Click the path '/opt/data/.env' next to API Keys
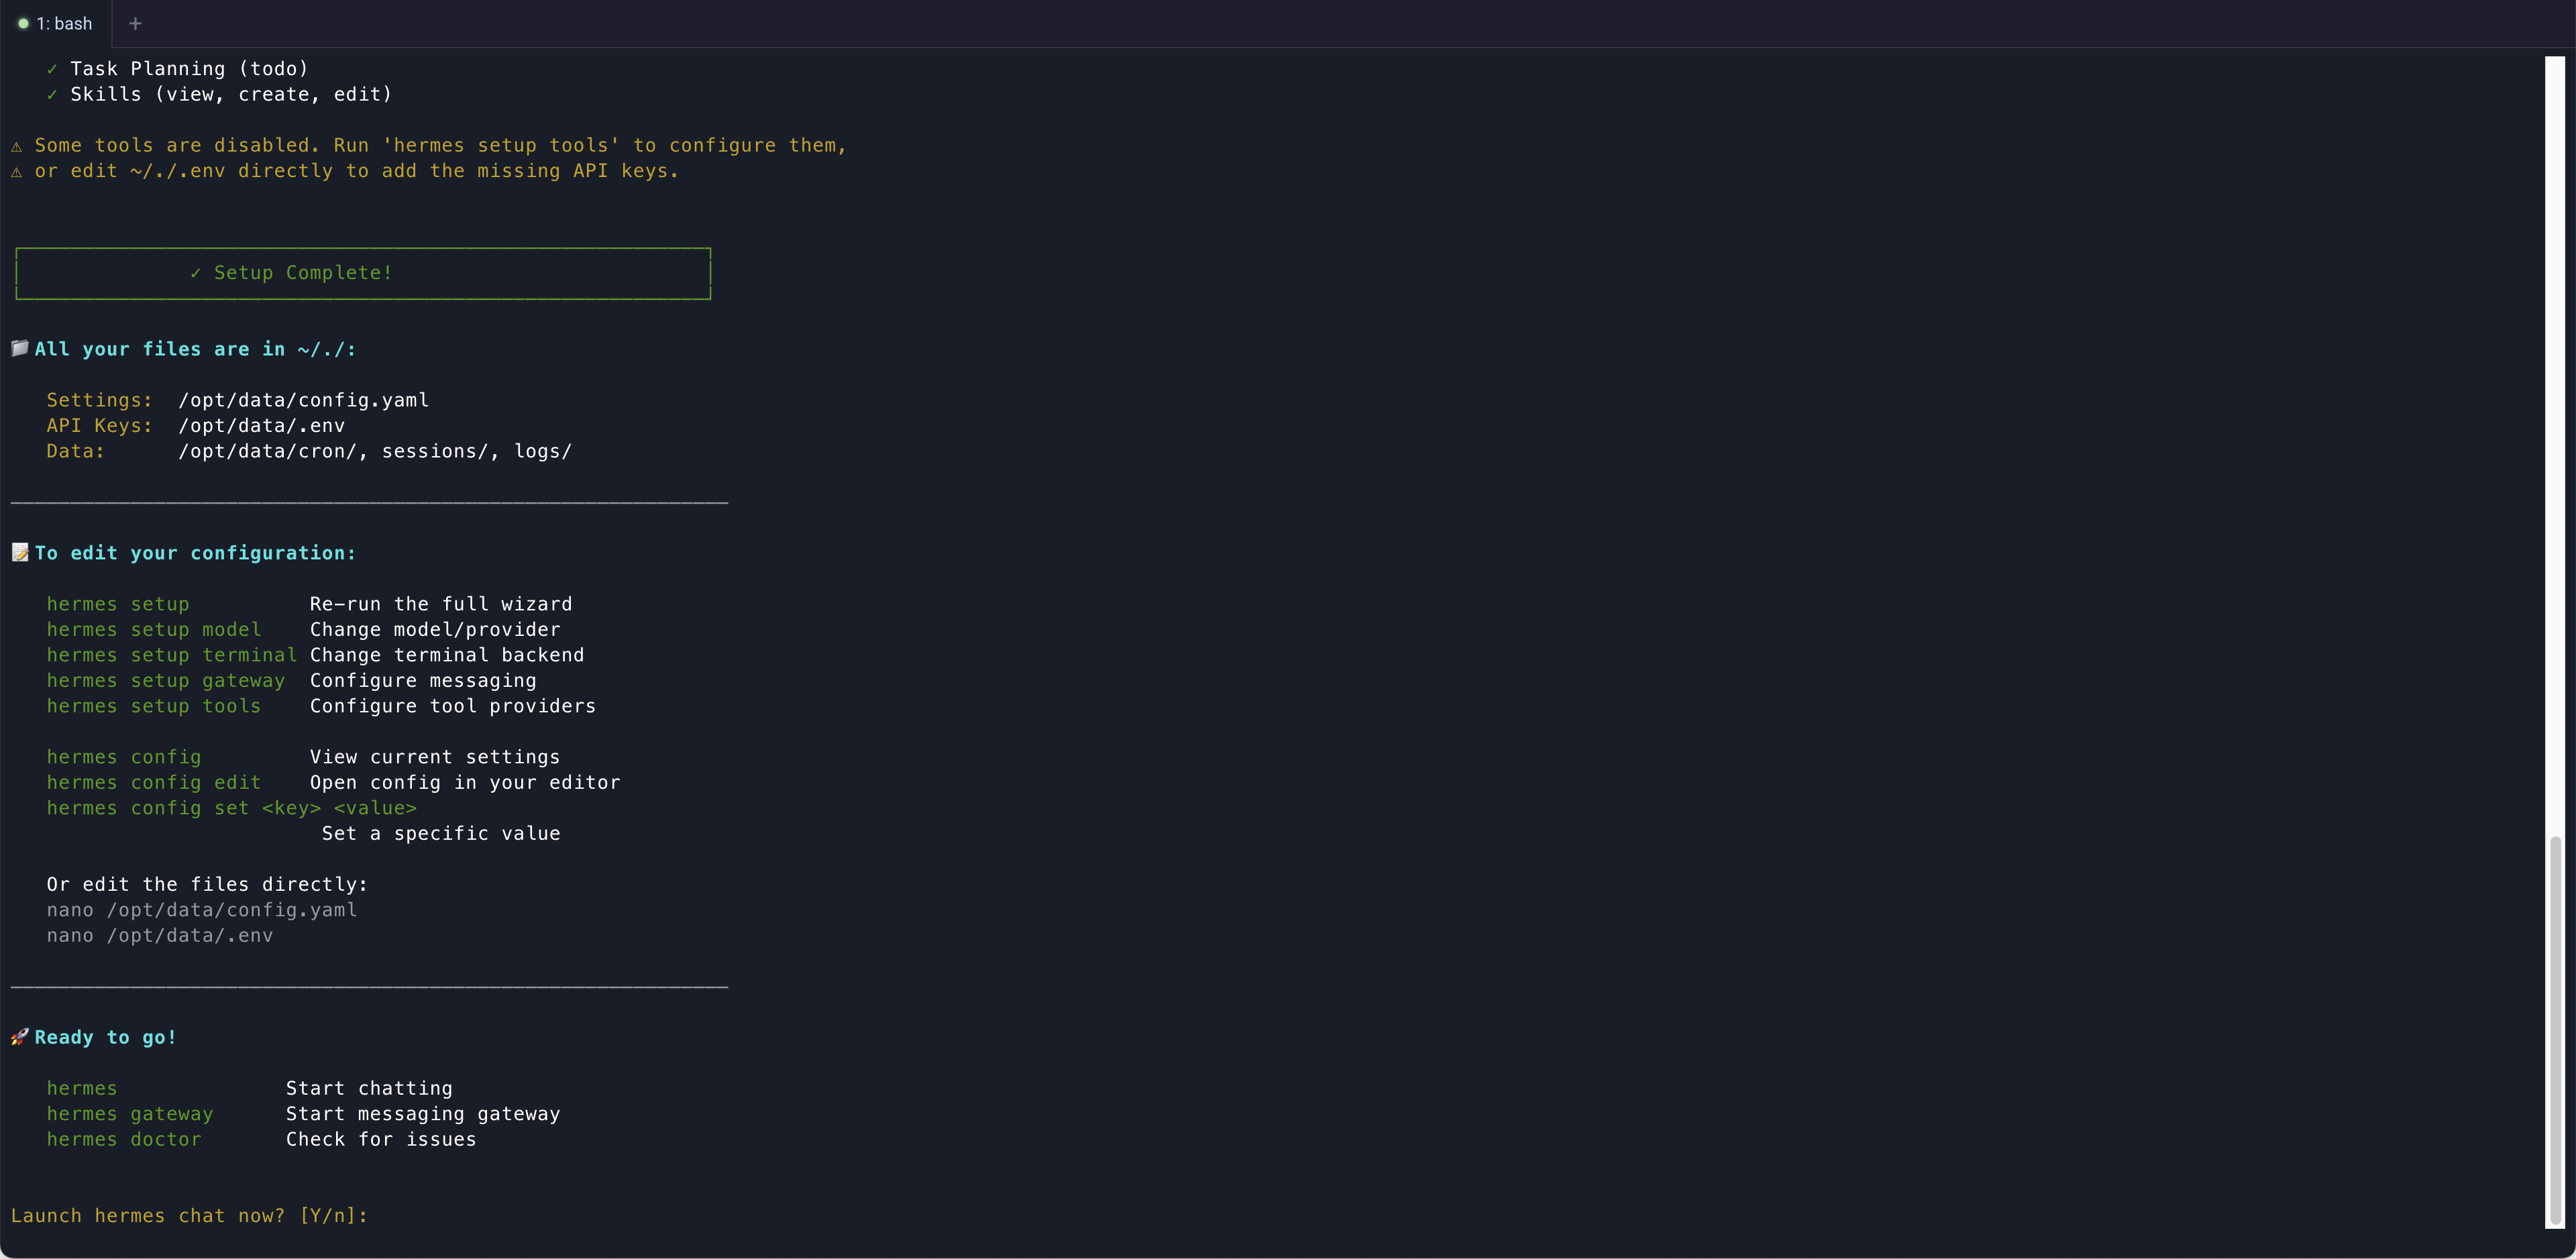The width and height of the screenshot is (2576, 1259). point(262,425)
